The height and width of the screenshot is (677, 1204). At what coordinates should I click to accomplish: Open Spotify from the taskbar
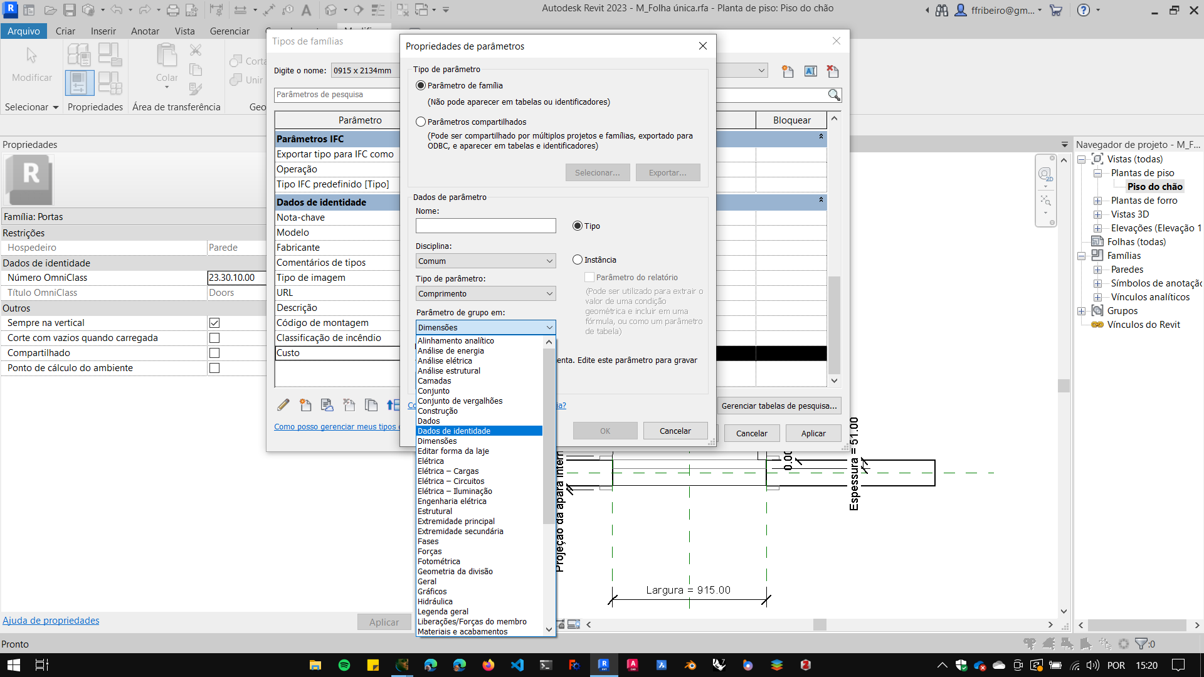pyautogui.click(x=344, y=665)
